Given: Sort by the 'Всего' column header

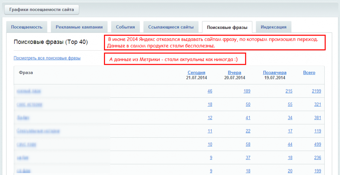Looking at the screenshot, I should (309, 72).
